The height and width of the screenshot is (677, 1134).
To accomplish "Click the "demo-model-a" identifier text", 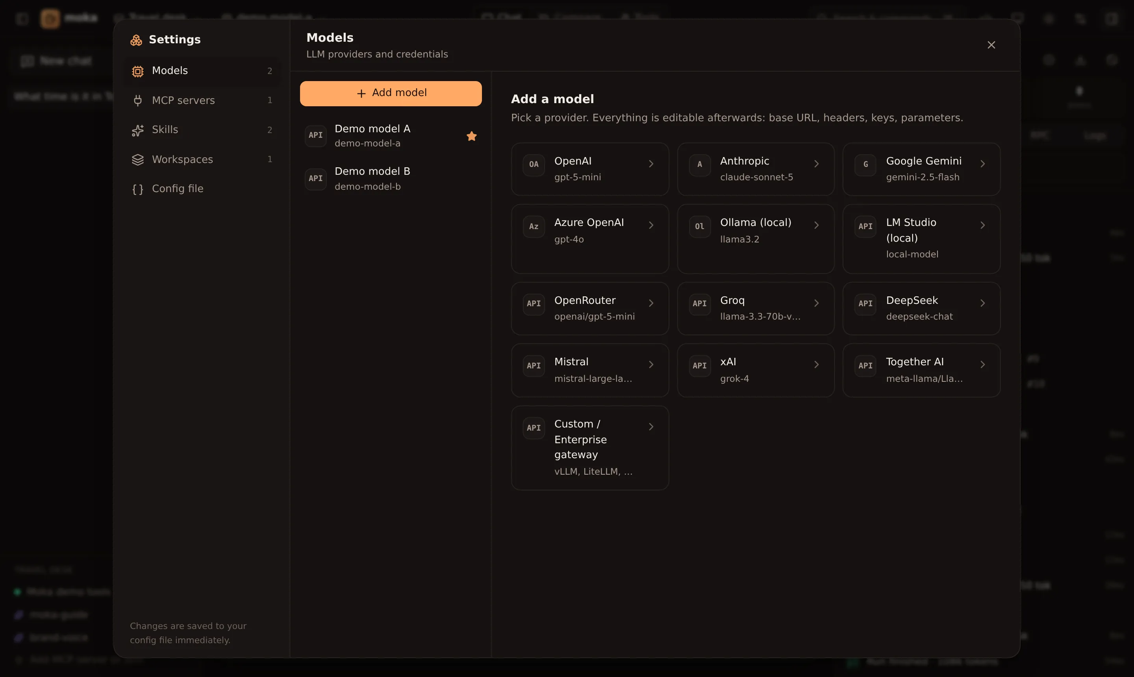I will click(x=367, y=144).
